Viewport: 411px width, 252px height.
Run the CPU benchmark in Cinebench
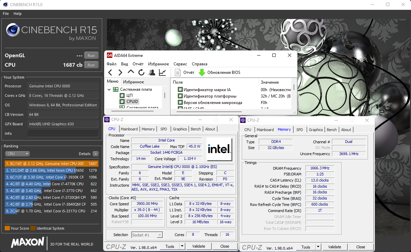tap(91, 65)
